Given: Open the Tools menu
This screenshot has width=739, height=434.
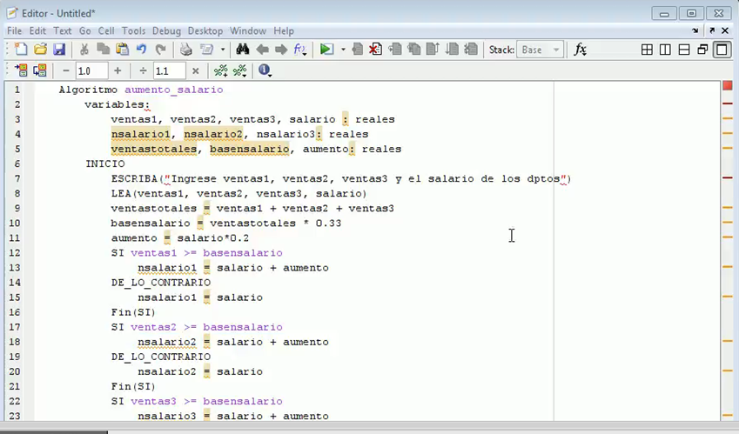Looking at the screenshot, I should (x=133, y=30).
